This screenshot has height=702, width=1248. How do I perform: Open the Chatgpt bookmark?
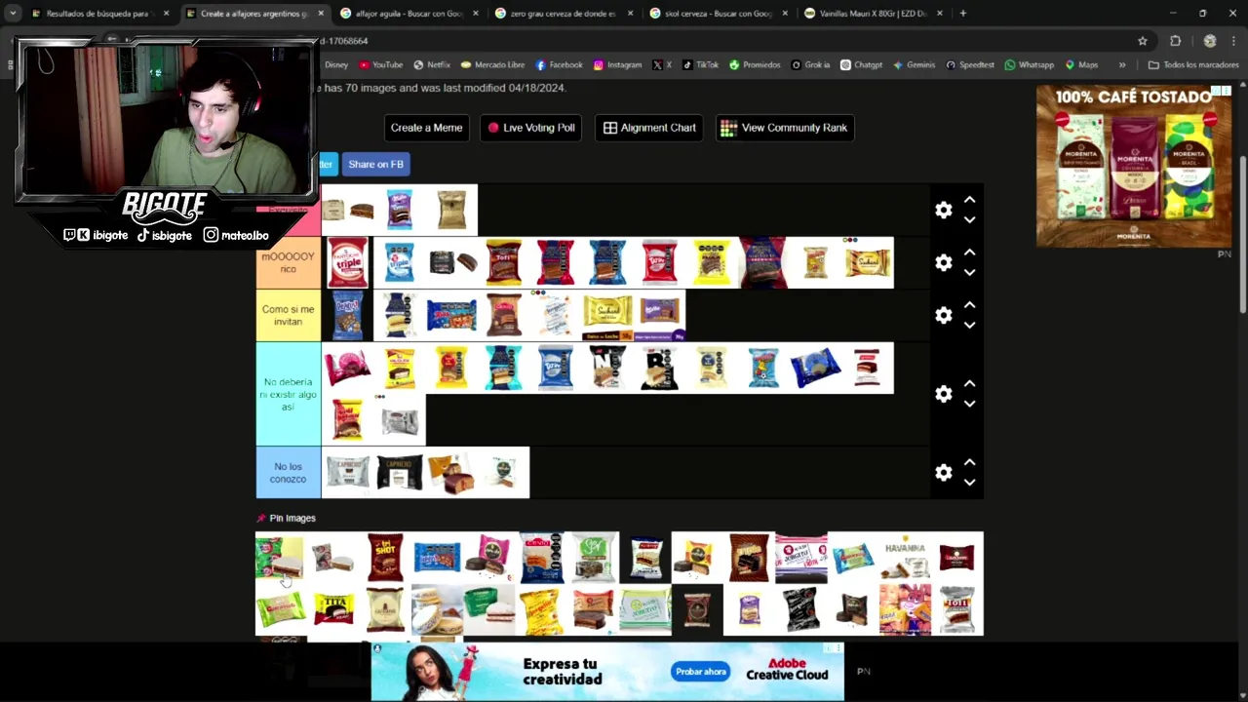click(x=861, y=65)
